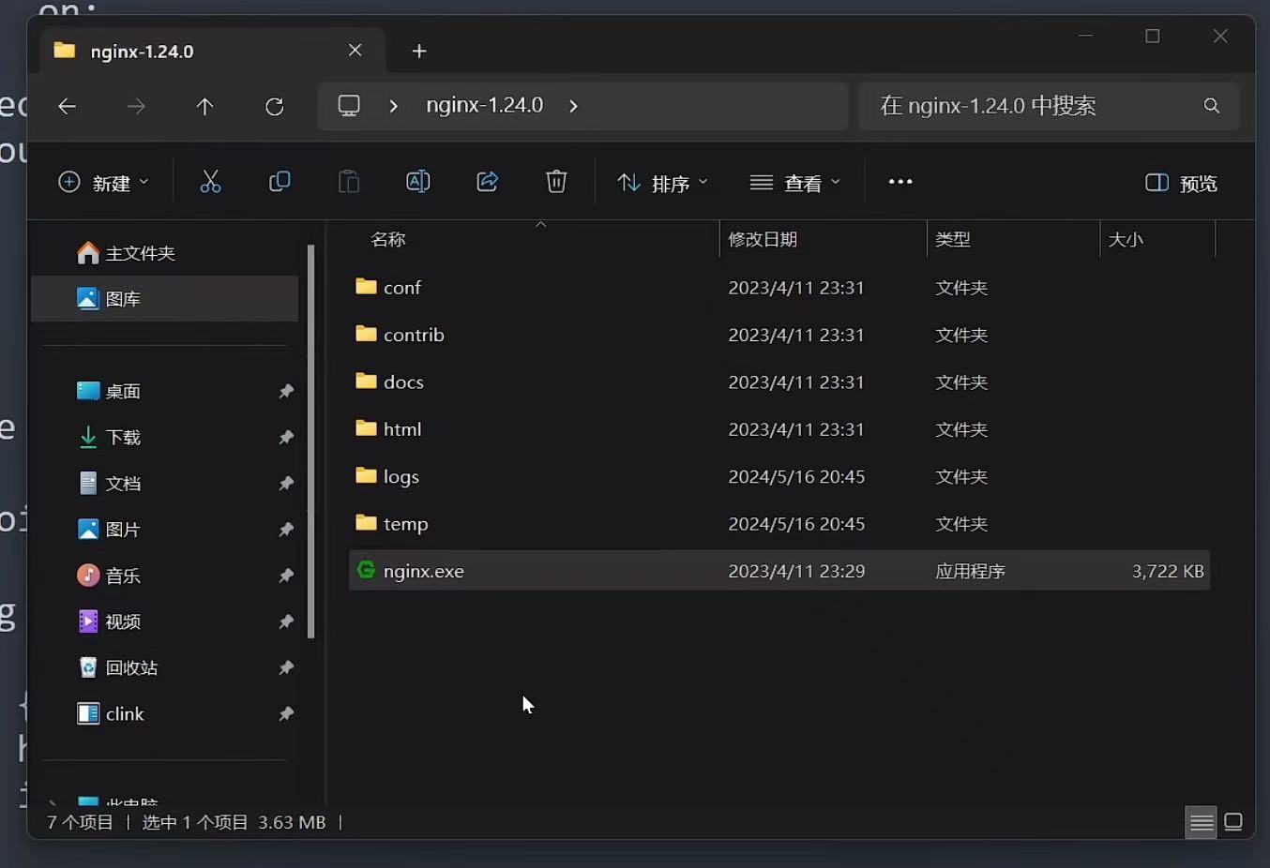Unpin 回收站 using its pin icon
1270x868 pixels.
[286, 668]
